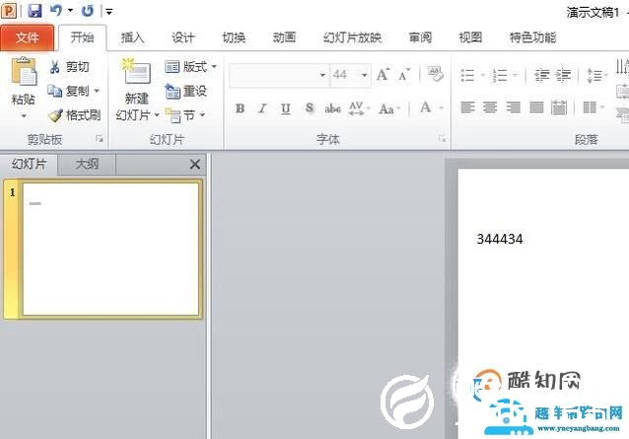The height and width of the screenshot is (439, 629).
Task: Open the font size 44 dropdown
Action: point(364,75)
